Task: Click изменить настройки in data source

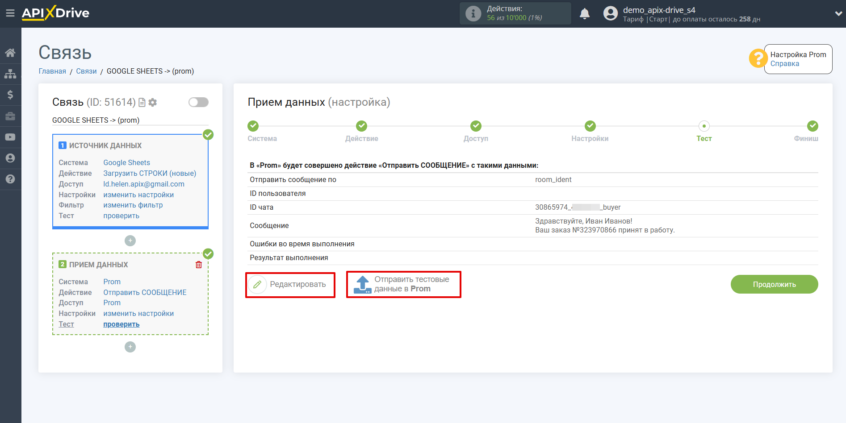Action: pos(138,195)
